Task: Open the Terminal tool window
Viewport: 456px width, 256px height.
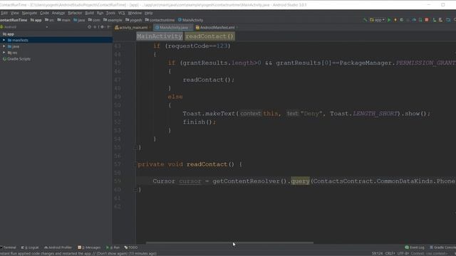Action: coord(8,247)
